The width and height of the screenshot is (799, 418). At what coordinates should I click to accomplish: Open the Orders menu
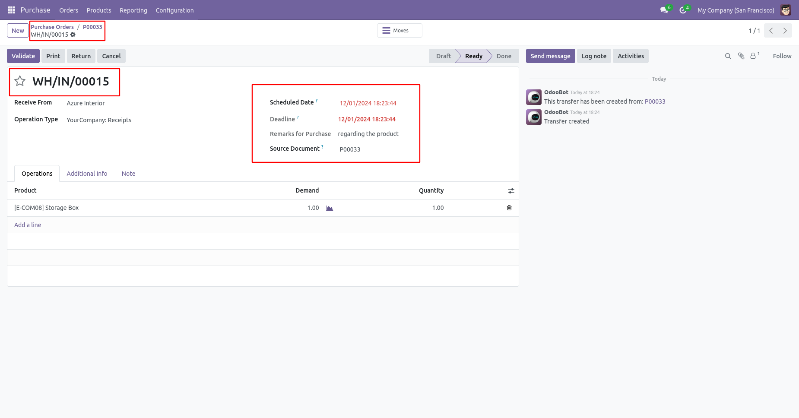point(69,10)
